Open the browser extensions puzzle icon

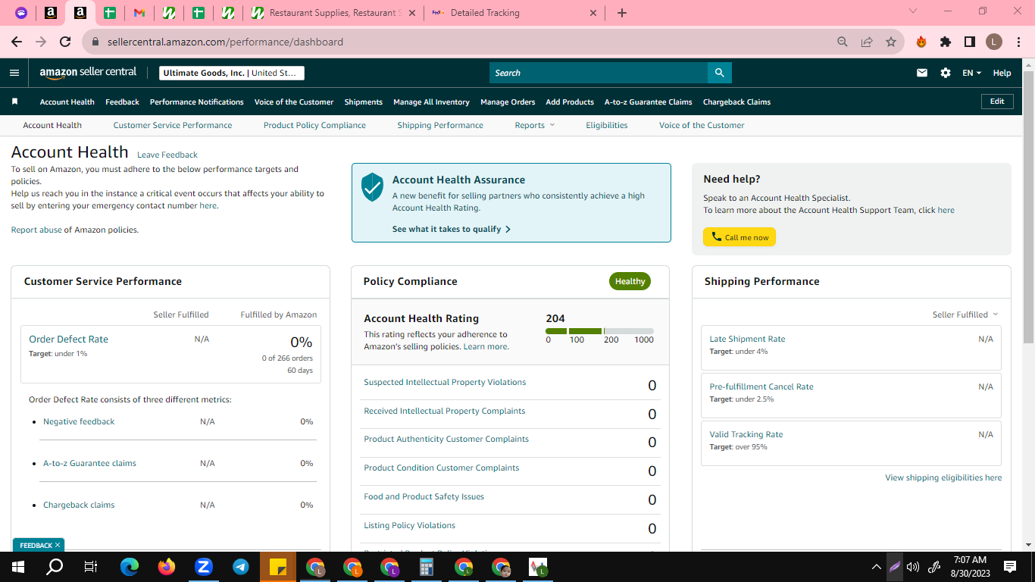pos(946,42)
